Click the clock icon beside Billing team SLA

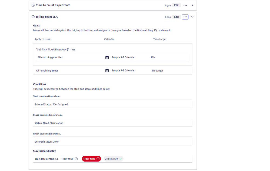[33, 16]
